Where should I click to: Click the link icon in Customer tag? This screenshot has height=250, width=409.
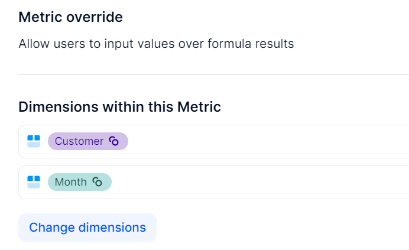[113, 141]
